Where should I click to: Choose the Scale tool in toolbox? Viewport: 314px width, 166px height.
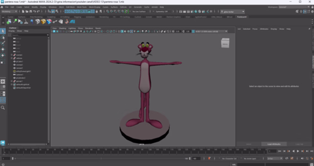(3, 61)
